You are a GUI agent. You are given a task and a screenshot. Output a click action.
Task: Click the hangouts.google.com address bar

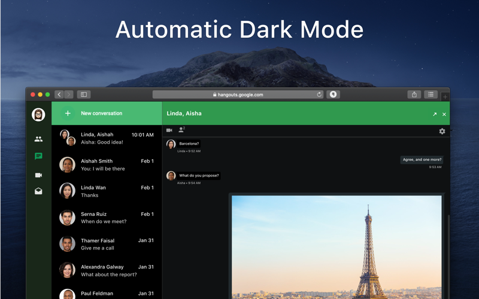238,94
